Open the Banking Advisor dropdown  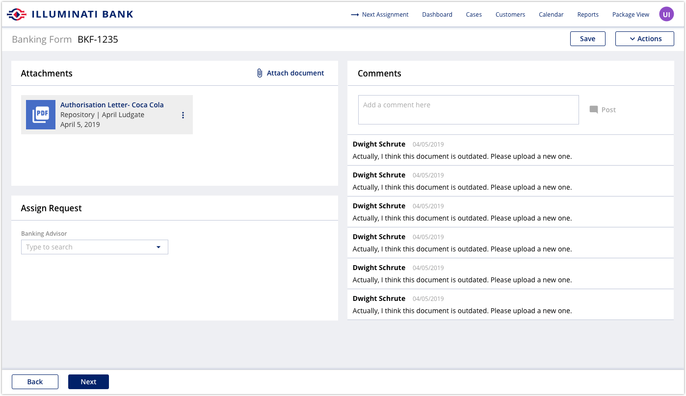pyautogui.click(x=158, y=247)
